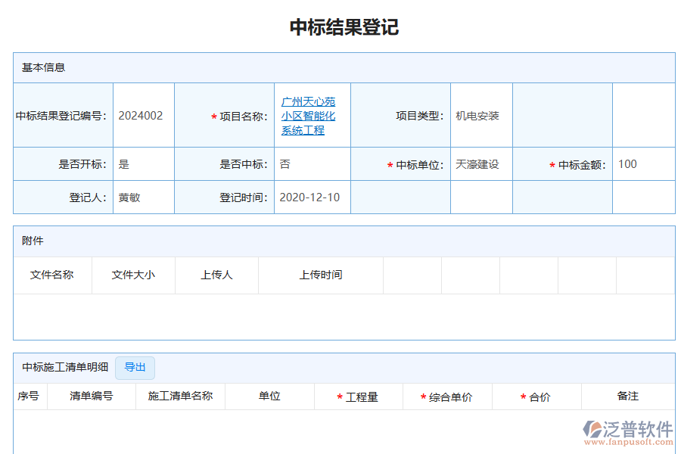Click the 综合单价 column header
Screen dimensions: 681x454
click(449, 396)
